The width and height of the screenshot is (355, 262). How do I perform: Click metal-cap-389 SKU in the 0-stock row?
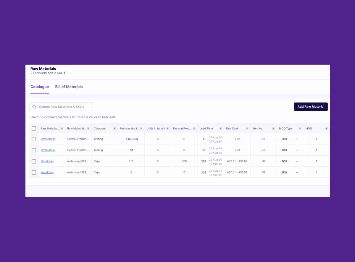pyautogui.click(x=78, y=172)
